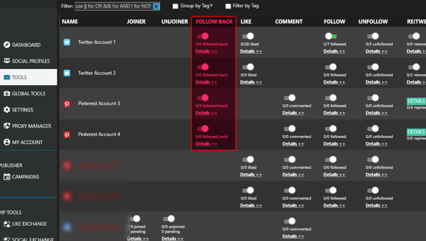Click the filter text input field
Image resolution: width=426 pixels, height=241 pixels.
(x=112, y=6)
